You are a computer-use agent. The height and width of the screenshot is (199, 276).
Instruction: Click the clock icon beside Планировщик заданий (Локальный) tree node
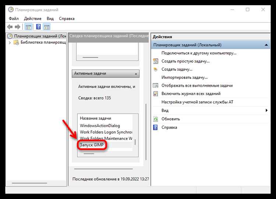point(10,36)
